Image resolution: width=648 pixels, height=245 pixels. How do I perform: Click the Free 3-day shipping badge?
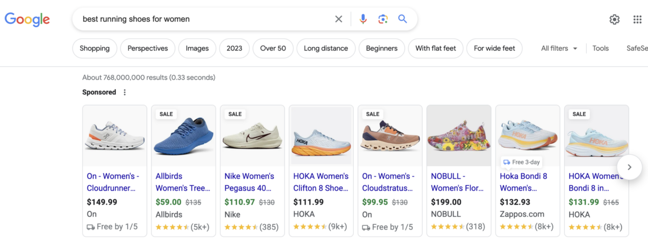(x=522, y=162)
